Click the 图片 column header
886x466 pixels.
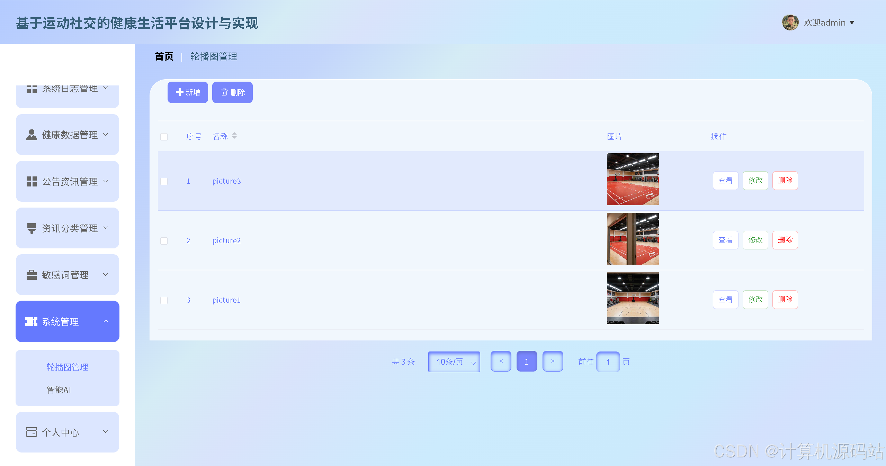point(615,136)
